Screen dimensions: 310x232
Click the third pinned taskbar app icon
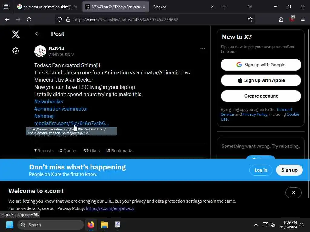coord(118,225)
